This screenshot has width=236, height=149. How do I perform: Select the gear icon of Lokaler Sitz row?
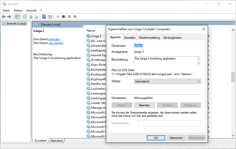click(88, 103)
